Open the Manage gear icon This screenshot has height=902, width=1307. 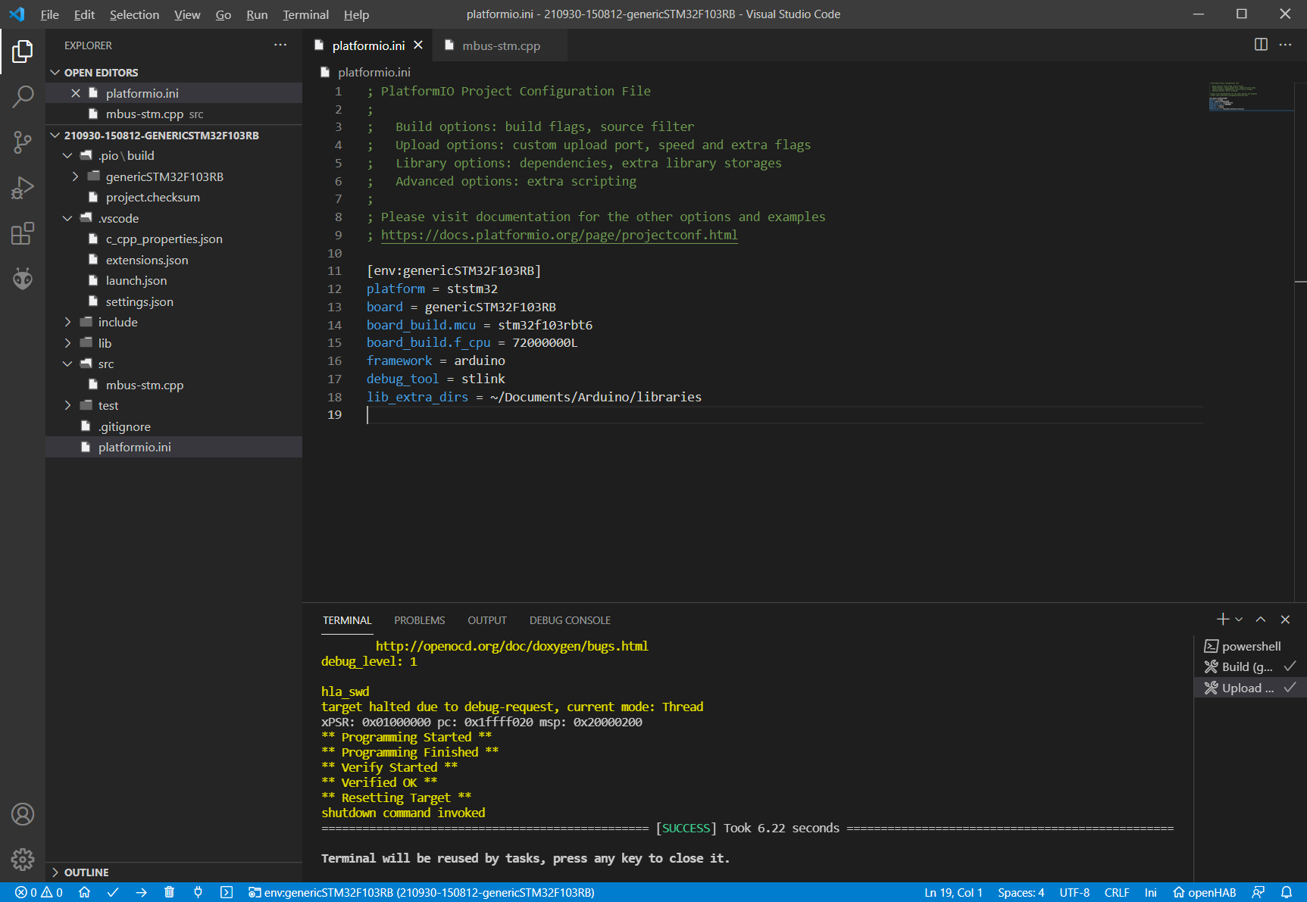pos(23,860)
